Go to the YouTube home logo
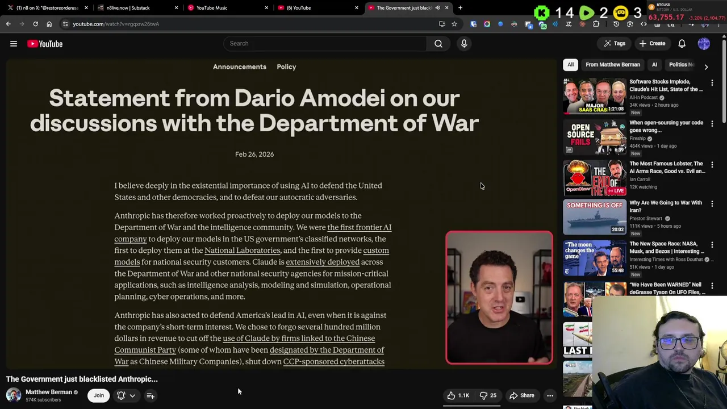This screenshot has width=727, height=409. (45, 44)
